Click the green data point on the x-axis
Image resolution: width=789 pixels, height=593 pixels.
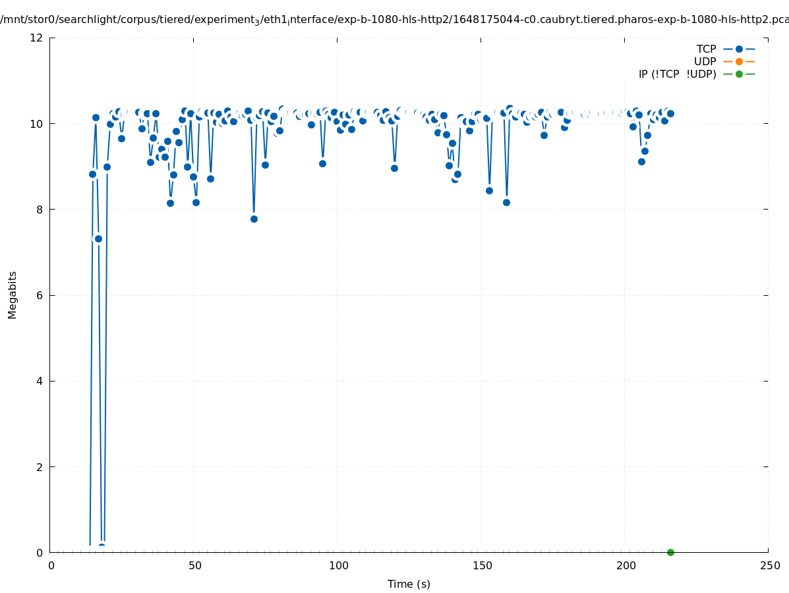(x=670, y=552)
